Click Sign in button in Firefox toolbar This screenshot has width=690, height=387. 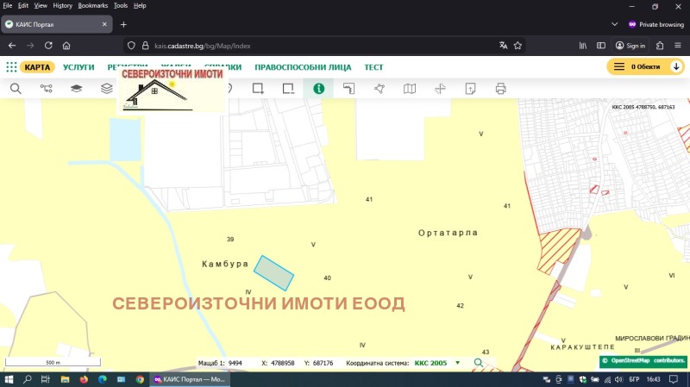coord(630,46)
